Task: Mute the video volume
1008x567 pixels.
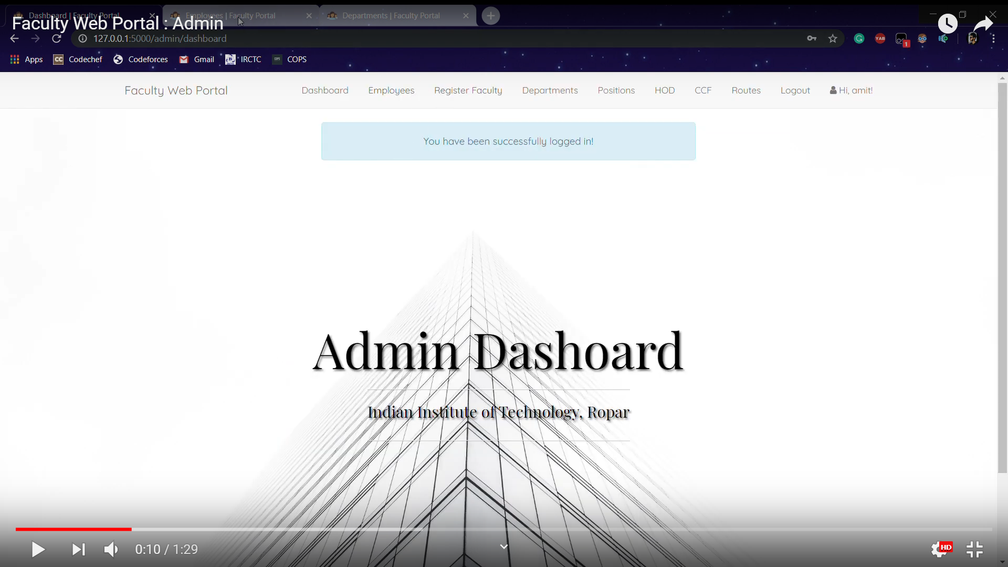Action: [111, 549]
